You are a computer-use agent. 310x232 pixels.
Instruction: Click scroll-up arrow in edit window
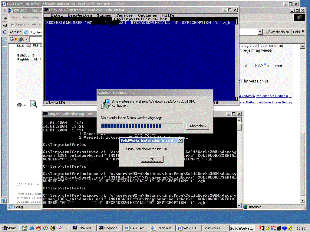pos(236,22)
